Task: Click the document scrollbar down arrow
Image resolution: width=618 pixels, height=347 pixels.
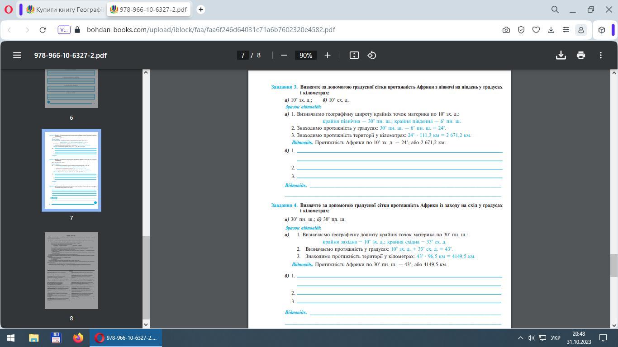Action: coord(614,324)
